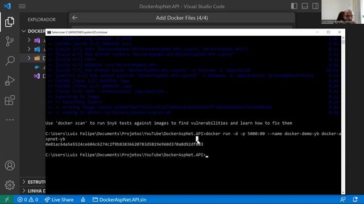Open remote window indicator in status bar
The height and width of the screenshot is (204, 364).
click(x=7, y=199)
